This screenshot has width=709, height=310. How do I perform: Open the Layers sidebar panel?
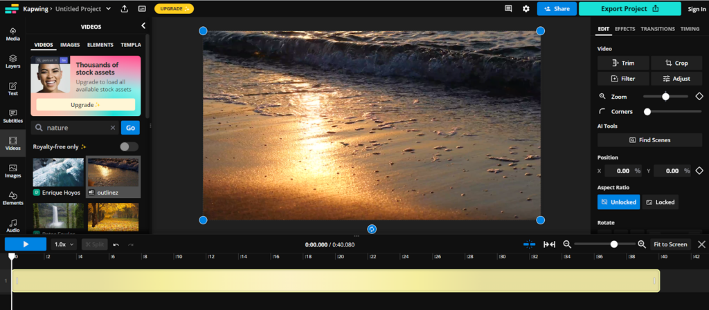point(12,61)
